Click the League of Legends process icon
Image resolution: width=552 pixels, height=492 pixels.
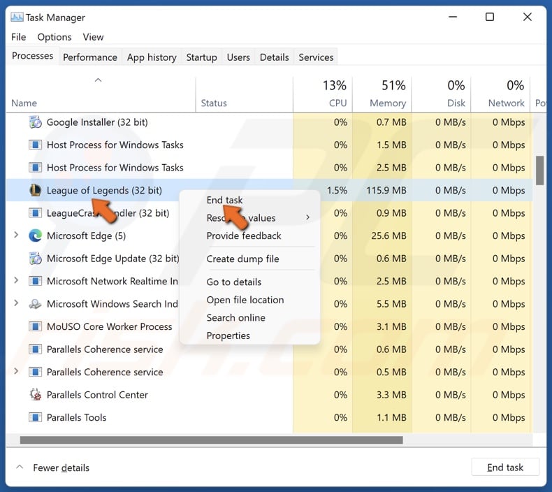35,190
